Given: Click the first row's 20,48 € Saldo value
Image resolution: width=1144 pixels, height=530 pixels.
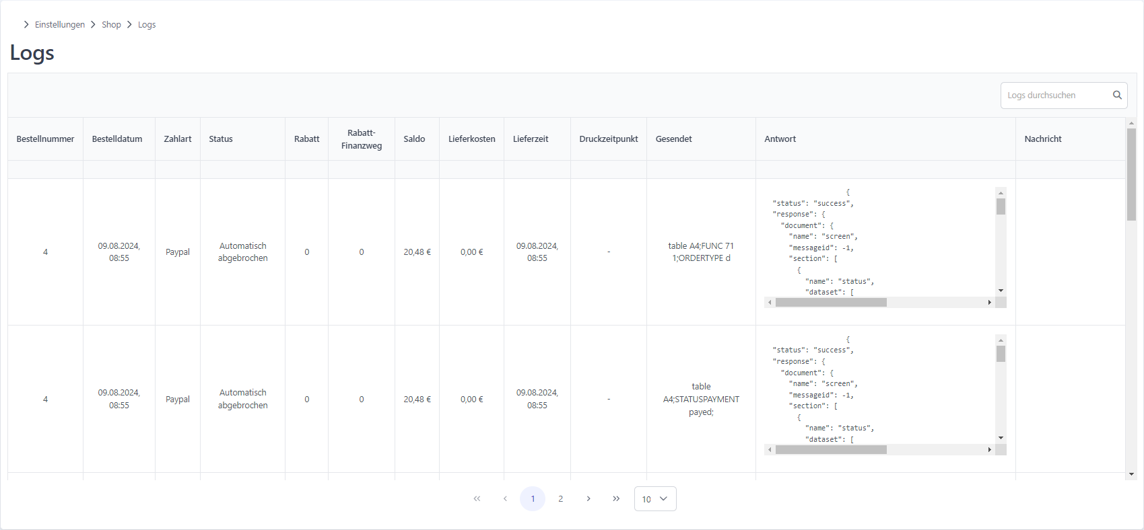Looking at the screenshot, I should [417, 252].
